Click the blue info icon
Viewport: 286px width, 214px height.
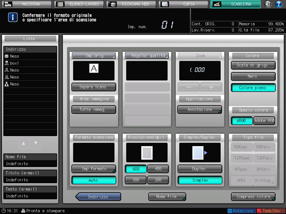tap(13, 18)
